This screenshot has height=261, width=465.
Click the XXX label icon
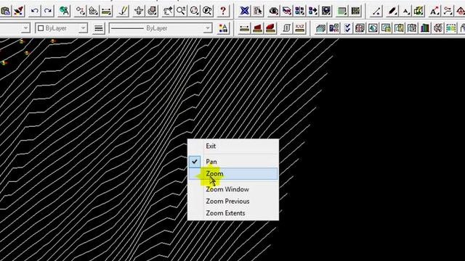click(x=300, y=28)
